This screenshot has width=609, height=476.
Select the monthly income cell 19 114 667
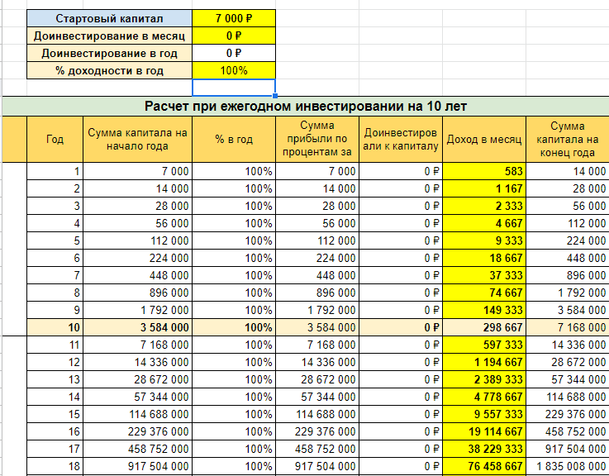pyautogui.click(x=484, y=431)
